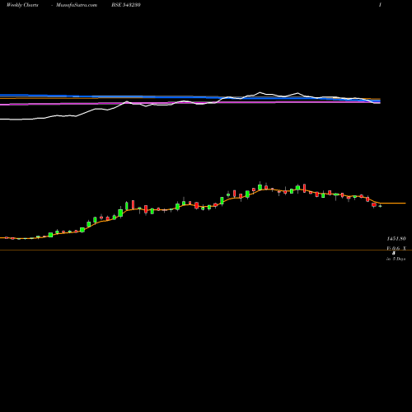
Task: Click the 'in 5 Days' label
Action: click(396, 259)
